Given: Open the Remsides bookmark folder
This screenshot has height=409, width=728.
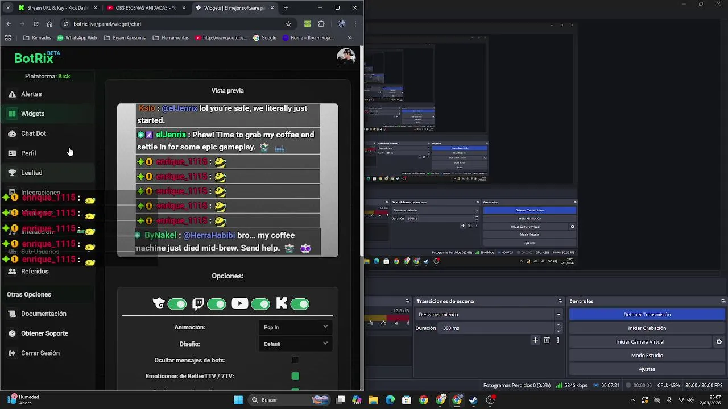Looking at the screenshot, I should (37, 38).
